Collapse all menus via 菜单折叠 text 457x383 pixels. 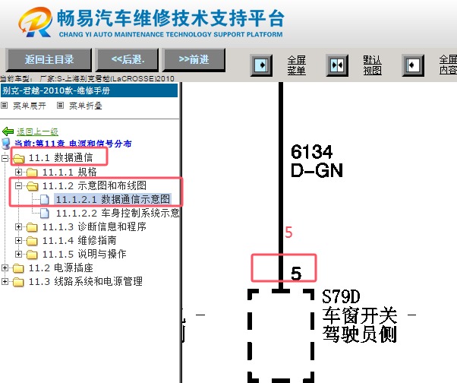[x=85, y=106]
